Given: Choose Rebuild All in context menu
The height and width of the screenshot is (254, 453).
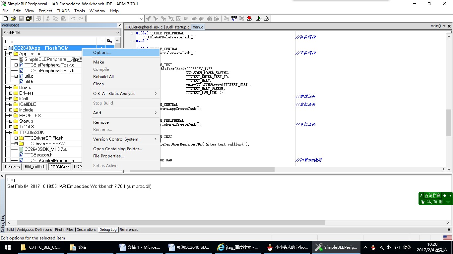Looking at the screenshot, I should 121,76.
